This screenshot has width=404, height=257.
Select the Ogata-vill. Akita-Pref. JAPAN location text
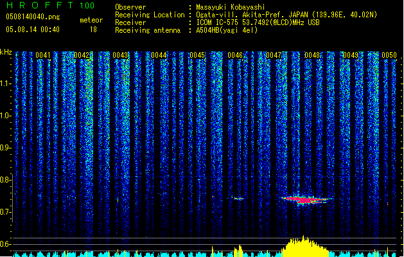286,15
